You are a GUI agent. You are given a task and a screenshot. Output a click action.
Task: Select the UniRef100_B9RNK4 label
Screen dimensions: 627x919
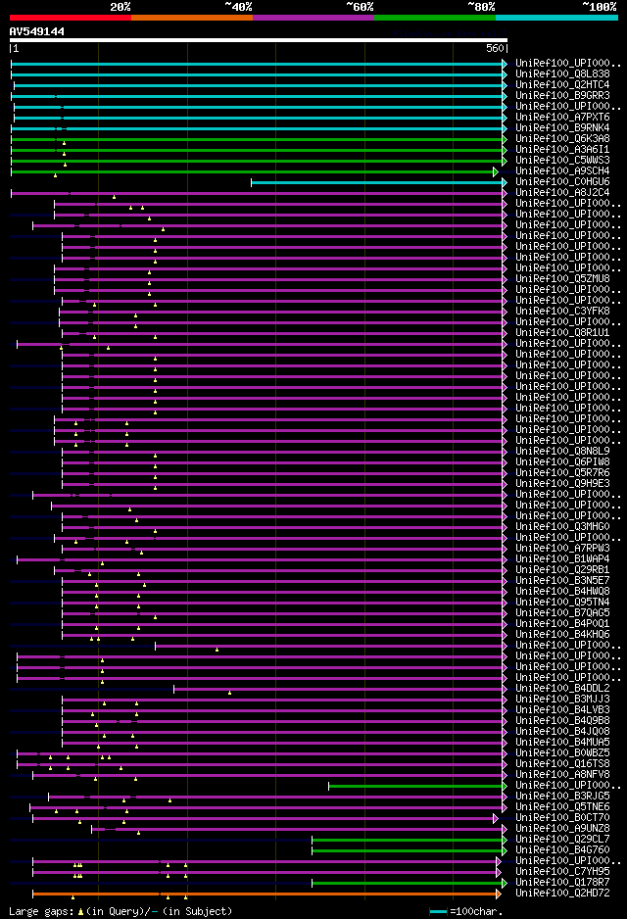pyautogui.click(x=562, y=127)
